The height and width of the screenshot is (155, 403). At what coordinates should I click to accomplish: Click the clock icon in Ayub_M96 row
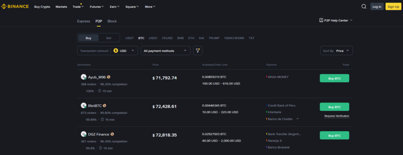100,91
